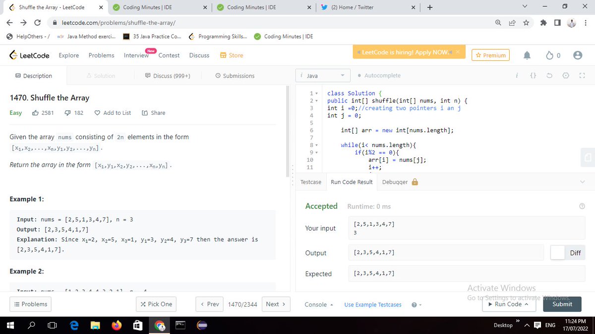Reload the browser page
The width and height of the screenshot is (595, 334).
(37, 23)
